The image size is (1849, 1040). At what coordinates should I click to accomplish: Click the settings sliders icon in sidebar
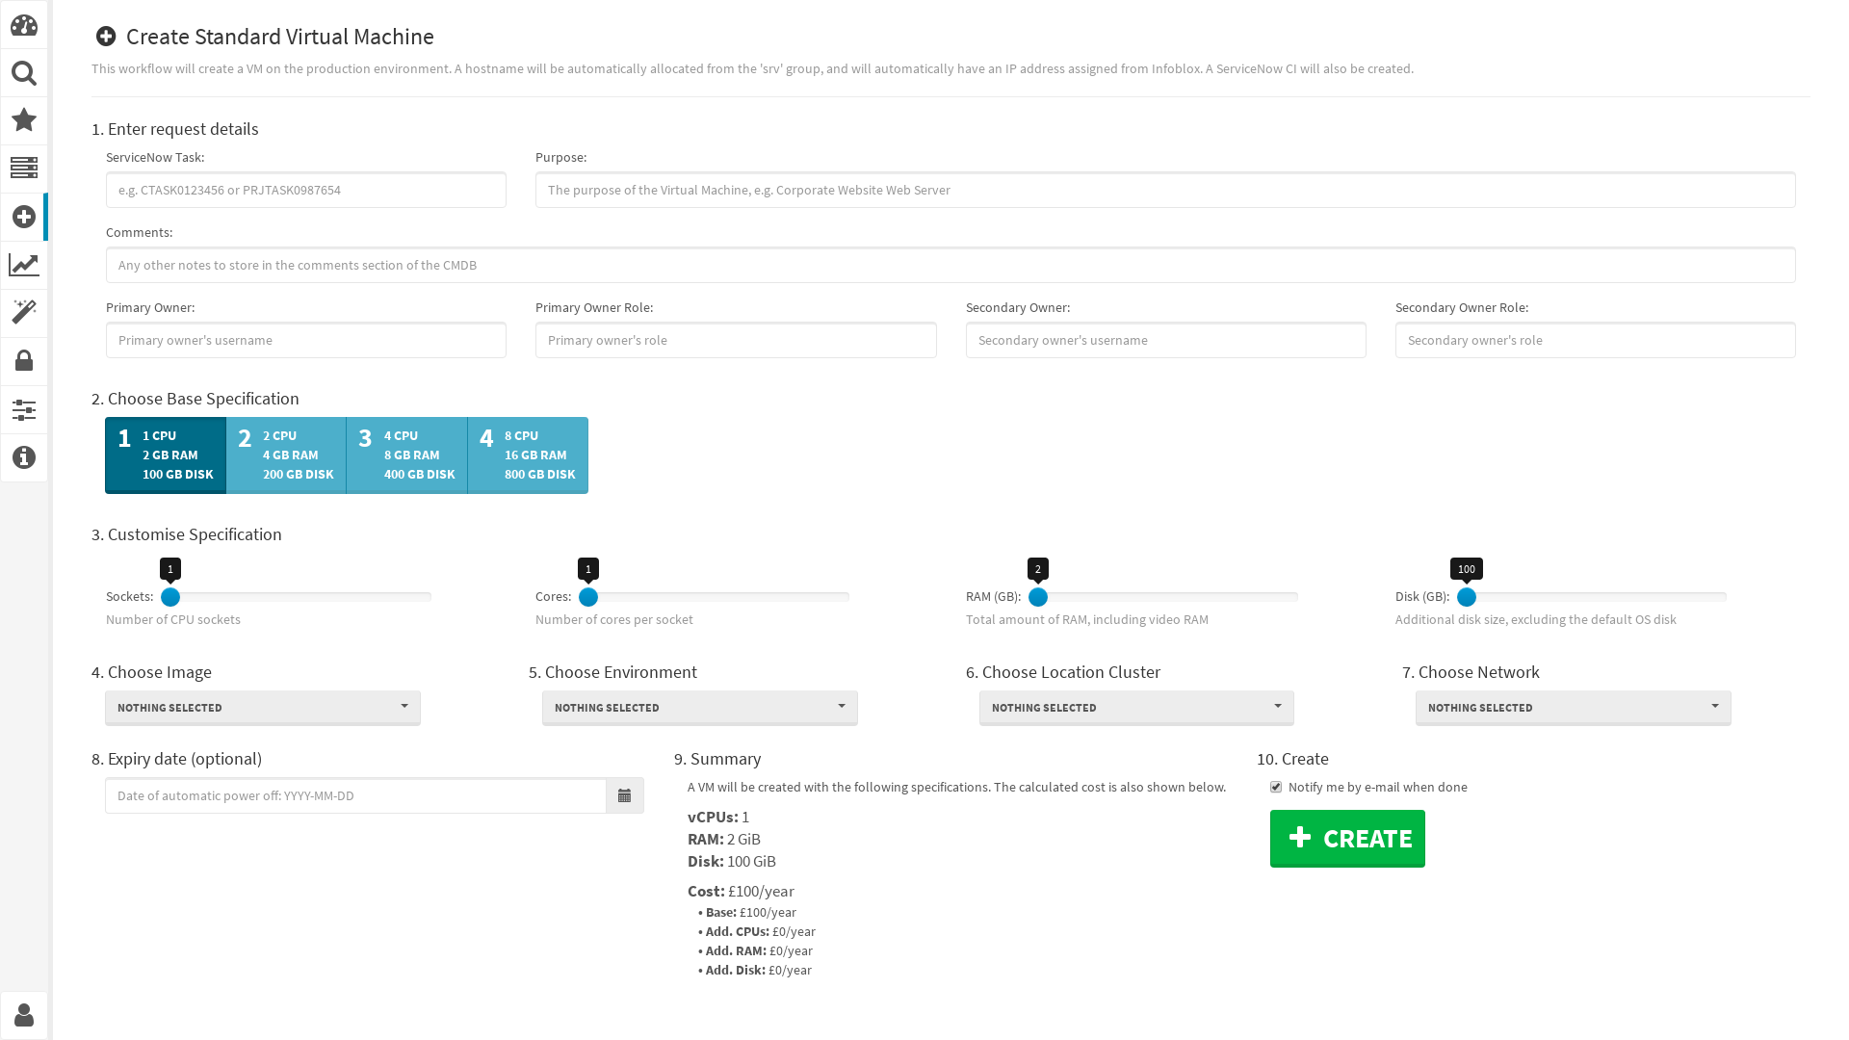coord(23,410)
